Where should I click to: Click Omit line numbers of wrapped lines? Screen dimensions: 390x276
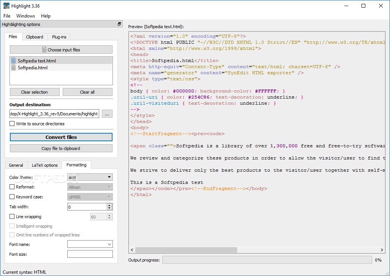pos(12,235)
